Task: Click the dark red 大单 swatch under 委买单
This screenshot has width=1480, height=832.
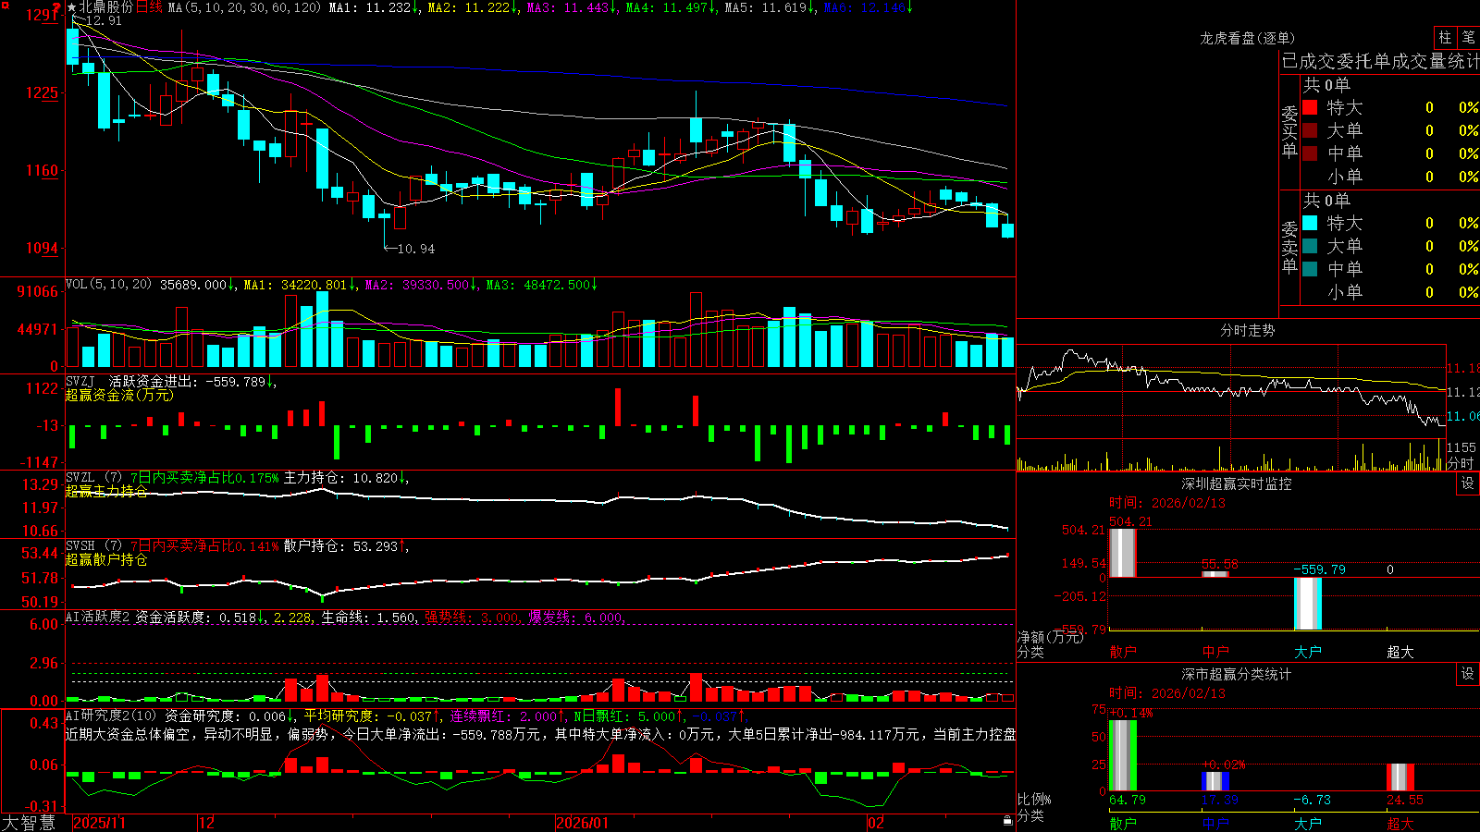Action: 1310,130
